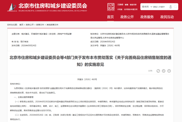
Task: Click the keyword search input field
Action: 160,7
